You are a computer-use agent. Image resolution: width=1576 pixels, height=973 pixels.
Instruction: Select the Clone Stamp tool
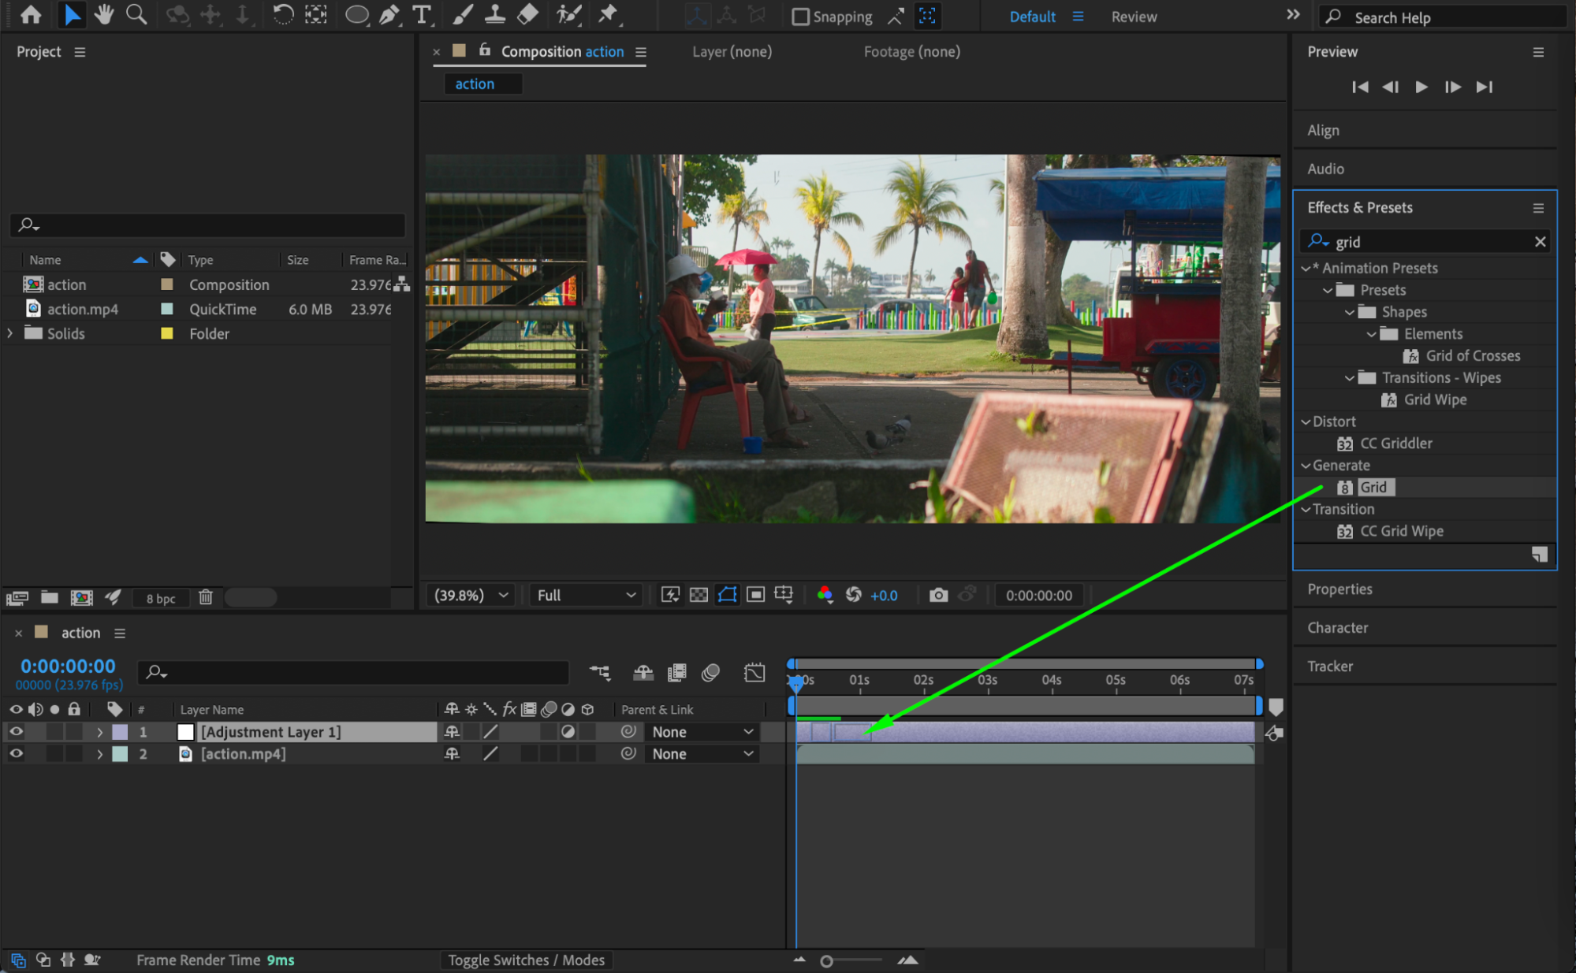495,14
